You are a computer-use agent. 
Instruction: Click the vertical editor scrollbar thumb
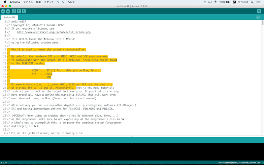coord(262,23)
